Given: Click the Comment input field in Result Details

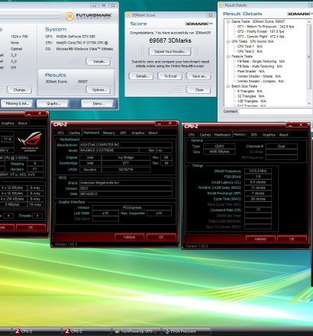Looking at the screenshot, I should tap(276, 111).
